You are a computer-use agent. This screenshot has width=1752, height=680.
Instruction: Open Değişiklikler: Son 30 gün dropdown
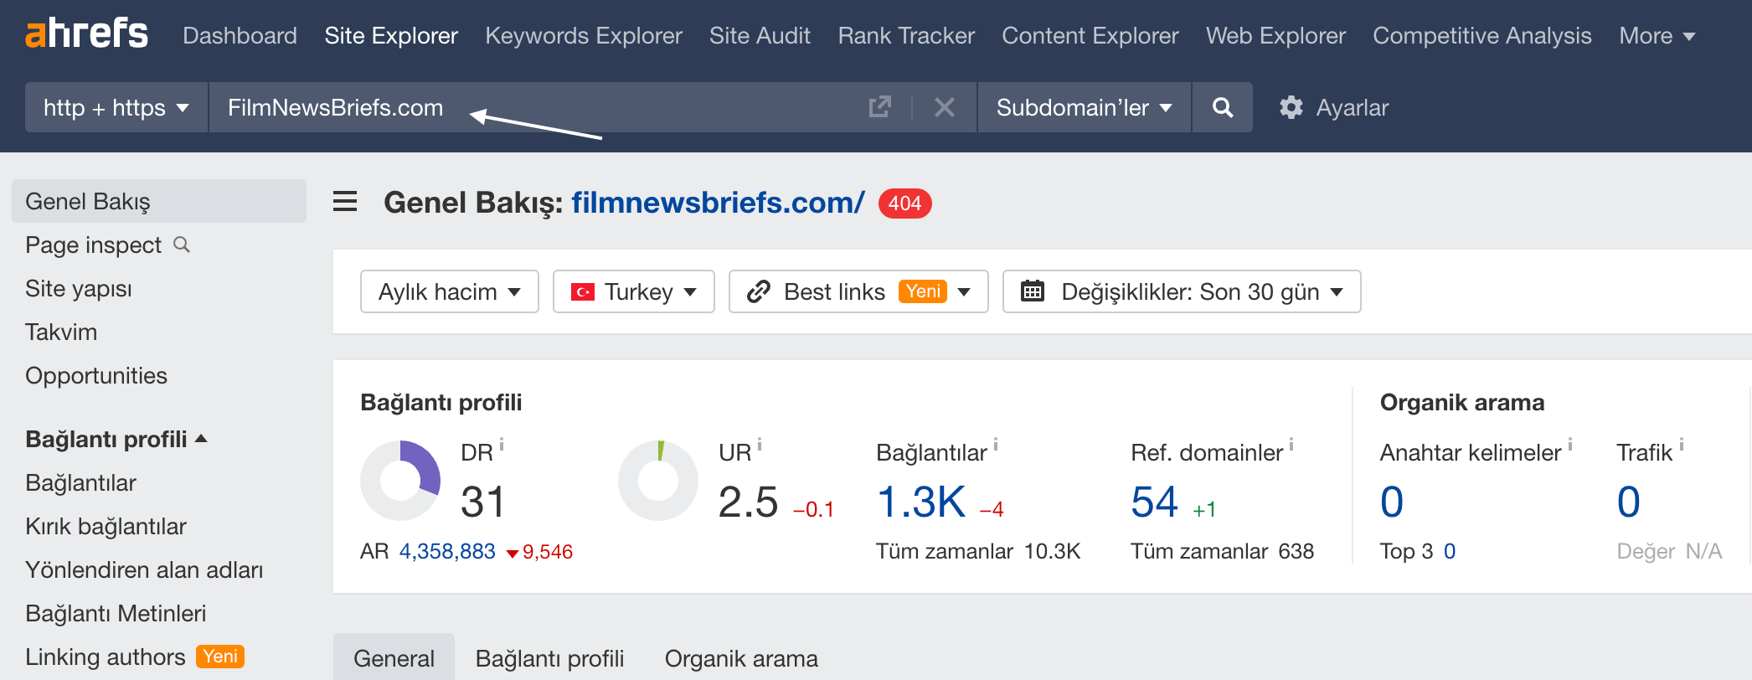tap(1182, 291)
